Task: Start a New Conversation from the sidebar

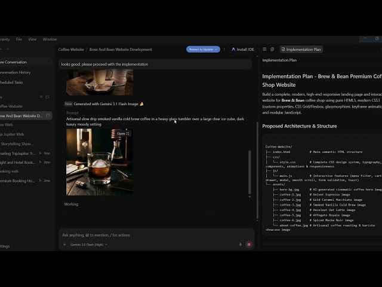Action: [x=25, y=62]
